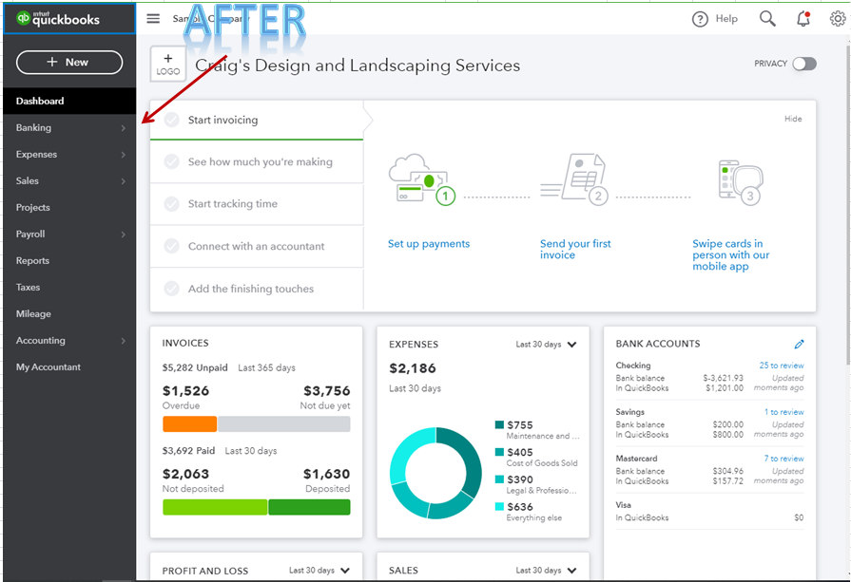Click the $755 Maintenance legend swatch
Screen dimensions: 851x582
[499, 424]
